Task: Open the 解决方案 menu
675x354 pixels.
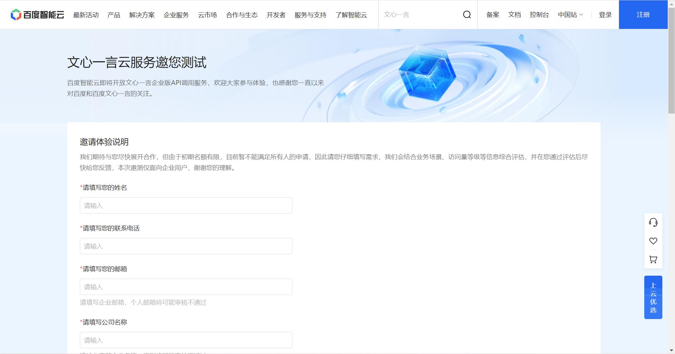Action: (142, 15)
